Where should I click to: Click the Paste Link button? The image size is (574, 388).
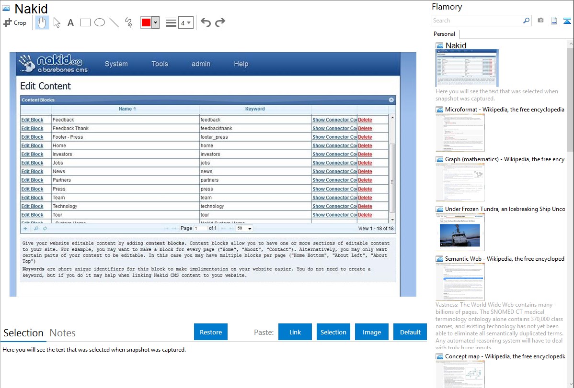(295, 332)
